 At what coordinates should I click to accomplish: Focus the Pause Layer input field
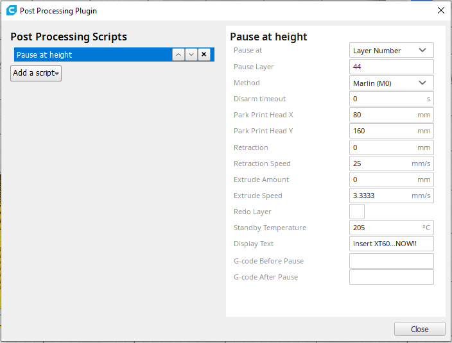[x=392, y=67]
